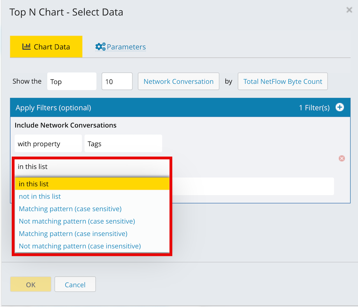Pick 'Matching pattern (case insensitive)'
The width and height of the screenshot is (358, 307).
[73, 234]
